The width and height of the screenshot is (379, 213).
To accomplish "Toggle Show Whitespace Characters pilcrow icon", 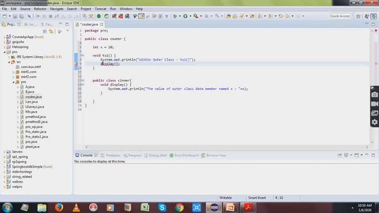I will pos(167,16).
